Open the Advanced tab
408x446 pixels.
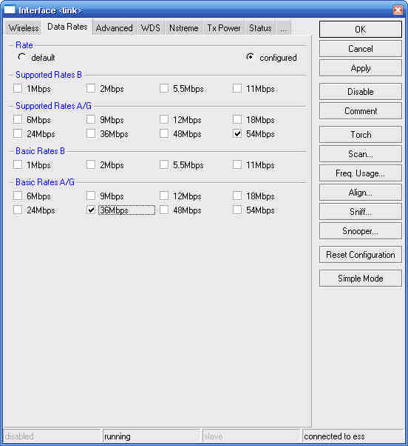tap(114, 28)
